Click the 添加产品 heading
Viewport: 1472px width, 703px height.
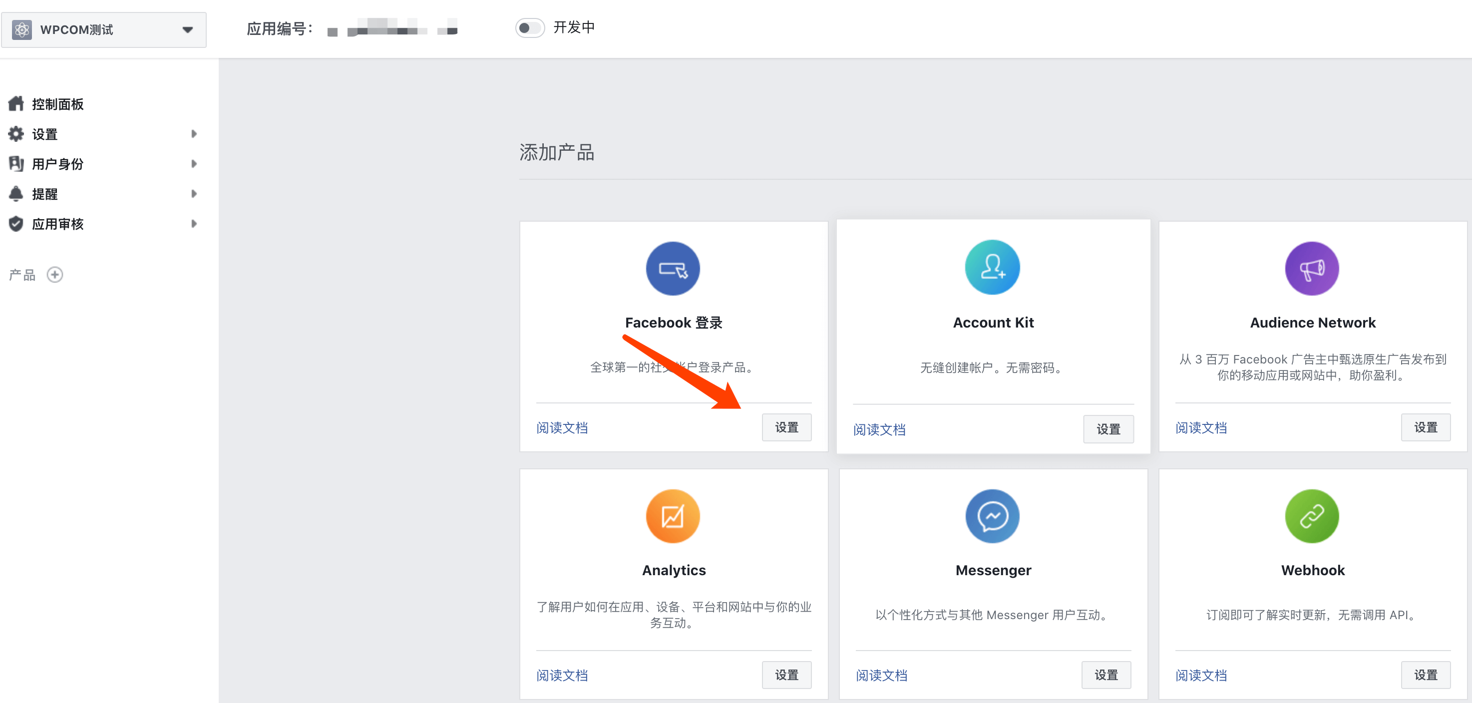point(557,152)
